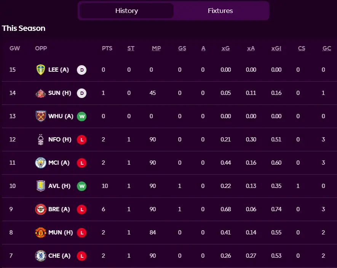337x268 pixels.
Task: Click the red loss badge beside MCI (A)
Action: pos(81,163)
